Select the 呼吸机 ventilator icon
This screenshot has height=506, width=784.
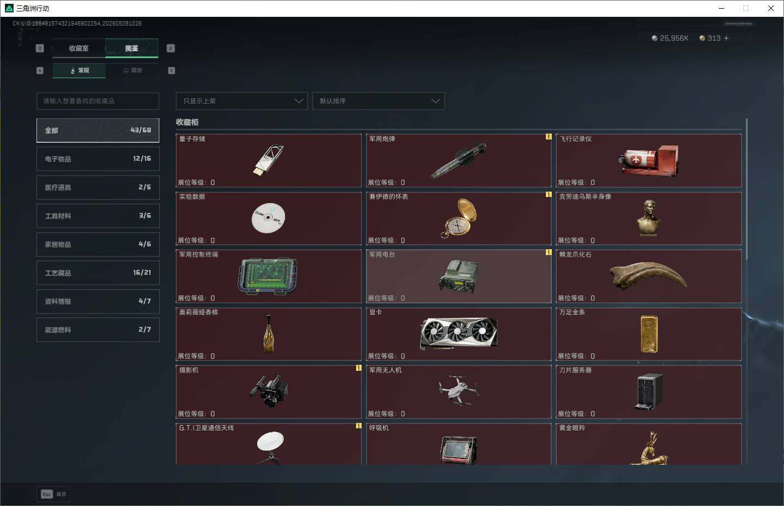click(x=459, y=450)
